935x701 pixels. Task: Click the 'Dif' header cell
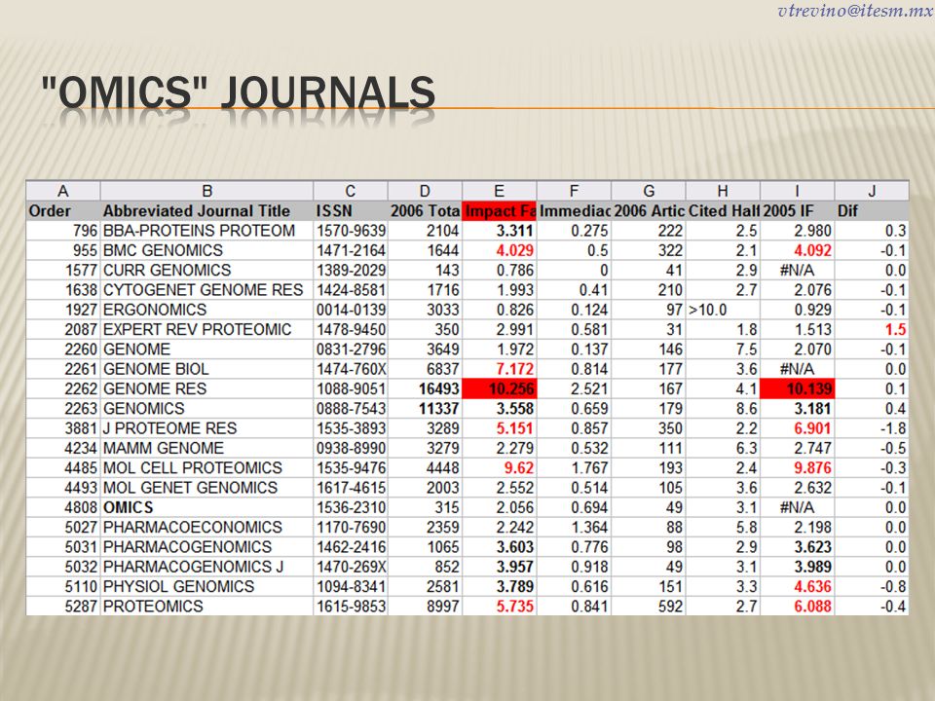[x=872, y=211]
